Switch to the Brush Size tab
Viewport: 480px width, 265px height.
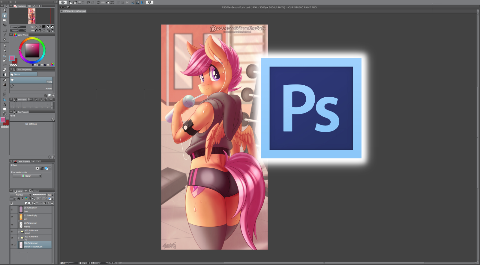20,100
